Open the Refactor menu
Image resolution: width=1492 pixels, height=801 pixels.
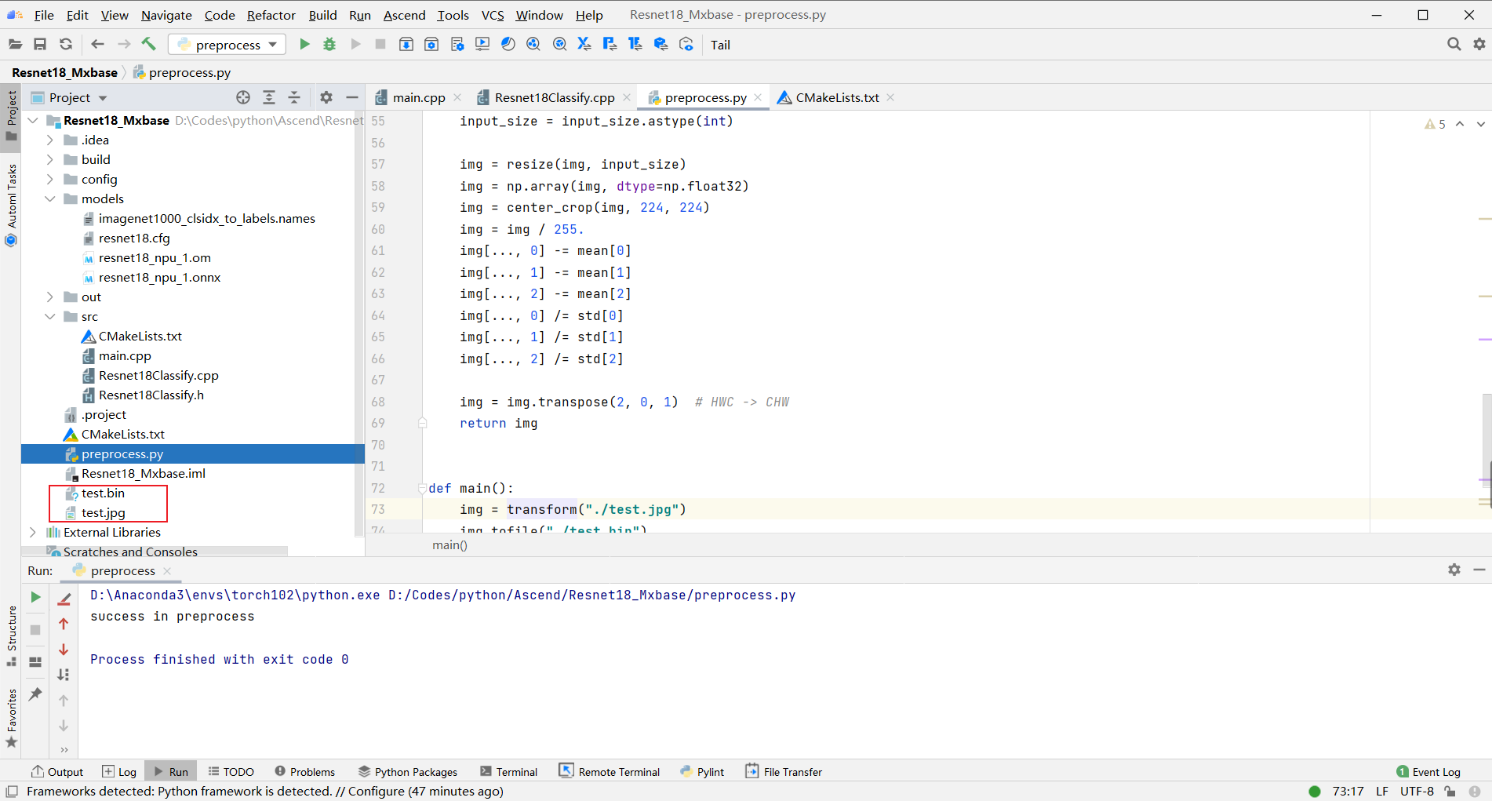click(x=271, y=15)
